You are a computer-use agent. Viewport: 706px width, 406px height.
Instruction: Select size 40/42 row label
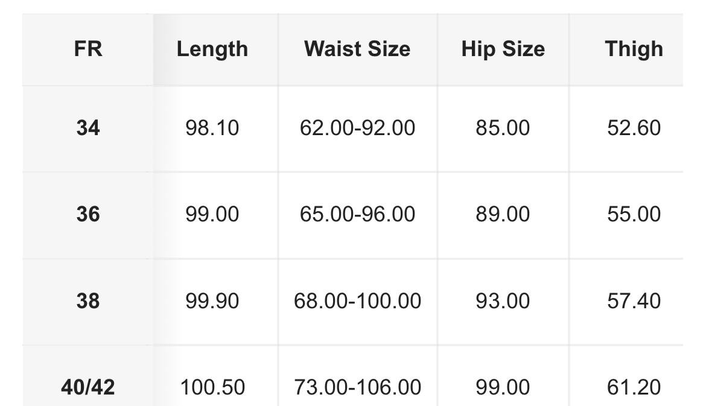[88, 387]
